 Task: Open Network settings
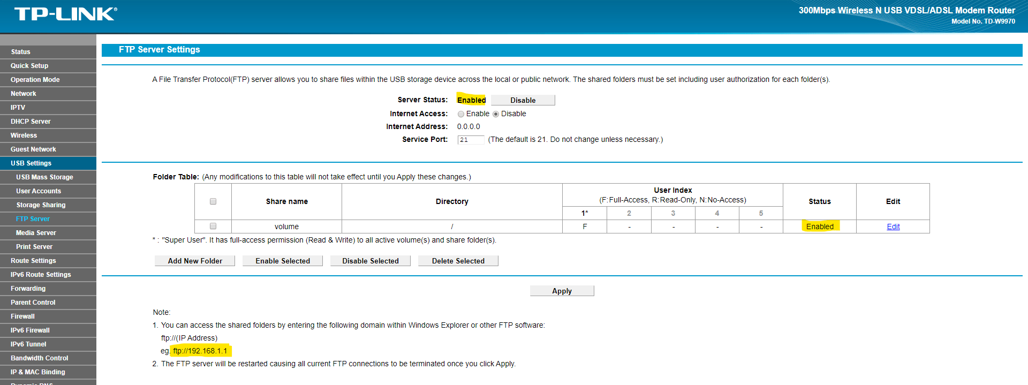(48, 94)
